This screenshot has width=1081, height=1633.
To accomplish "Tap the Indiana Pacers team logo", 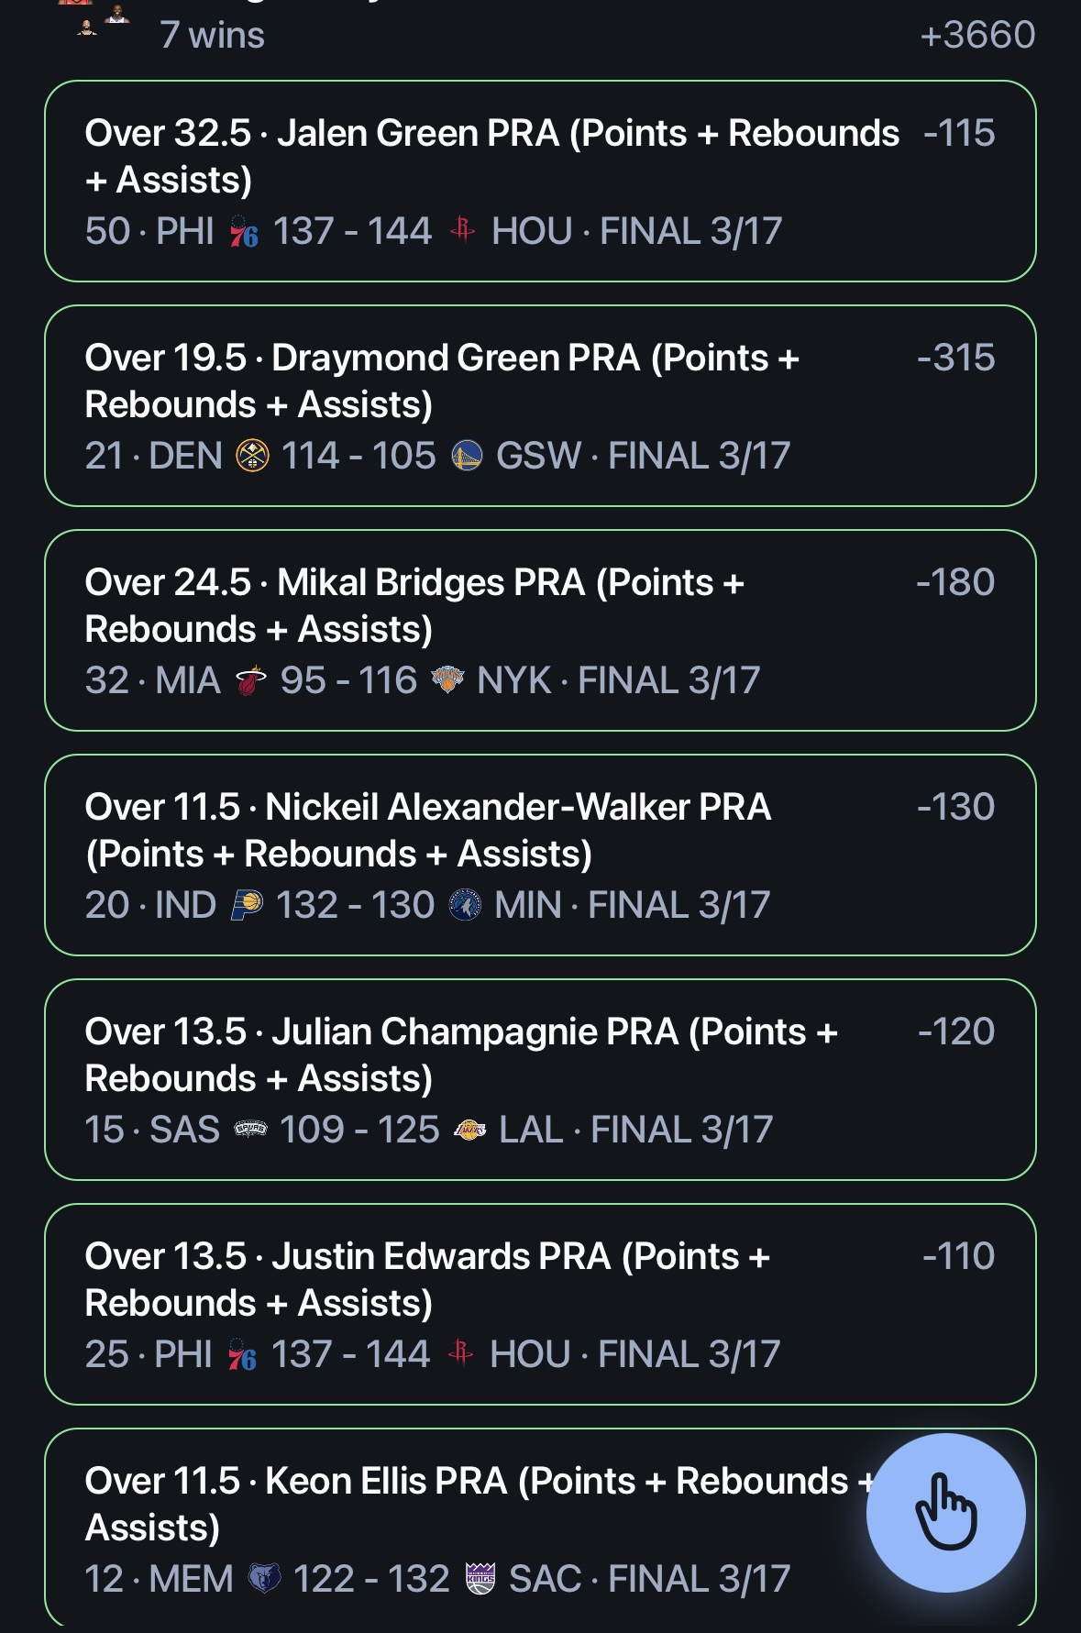I will pyautogui.click(x=247, y=906).
